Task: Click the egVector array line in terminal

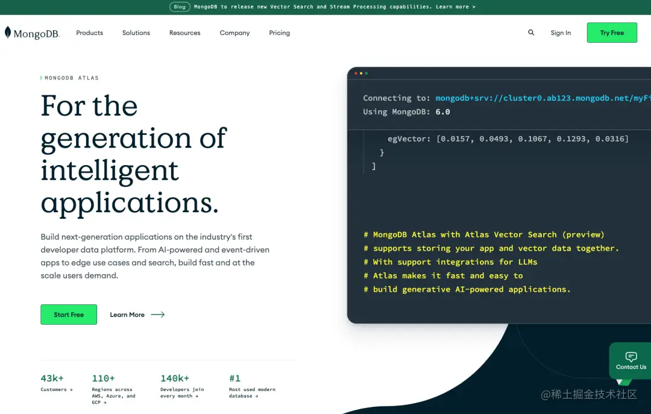Action: point(508,139)
